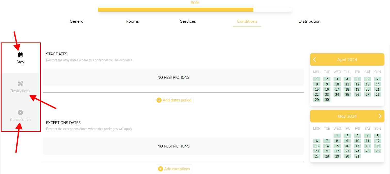390x174 pixels.
Task: Open the Rooms tab
Action: 132,21
